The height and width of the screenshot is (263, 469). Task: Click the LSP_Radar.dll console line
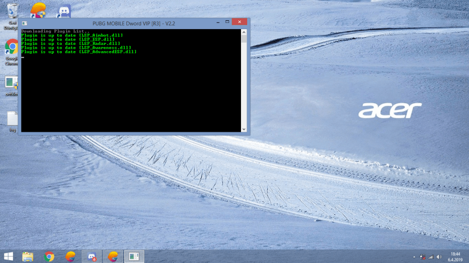(x=71, y=44)
